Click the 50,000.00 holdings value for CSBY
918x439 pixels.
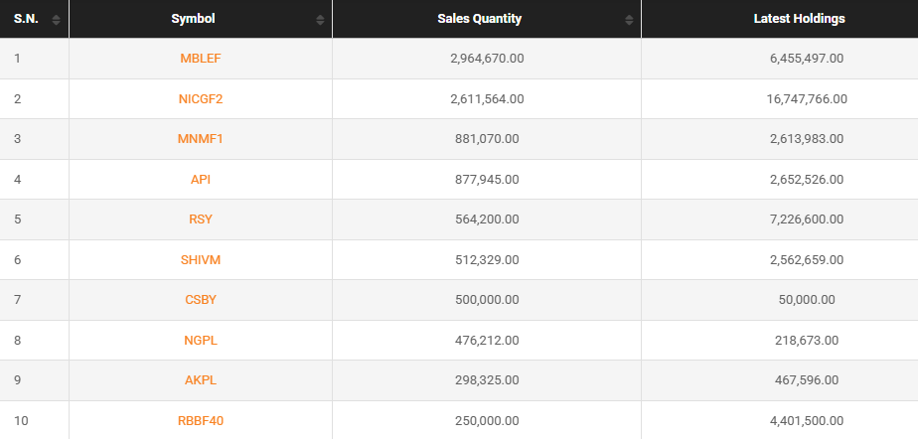point(807,300)
